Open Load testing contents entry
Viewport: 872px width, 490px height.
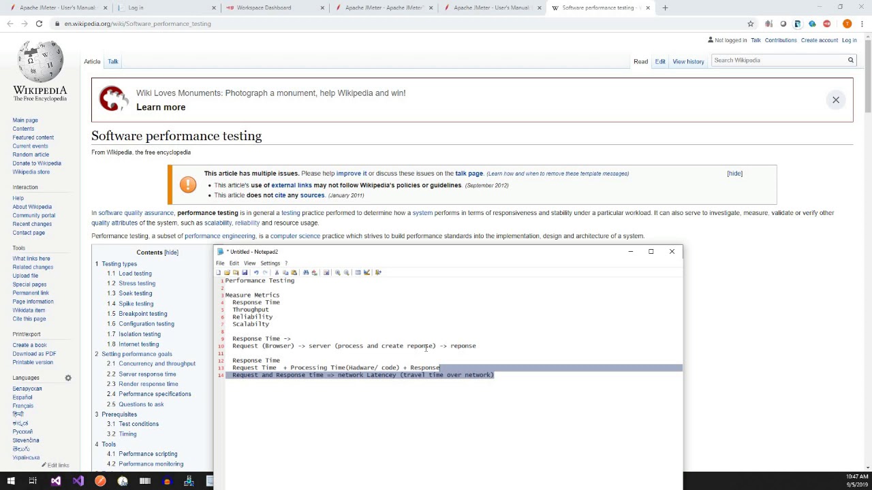pyautogui.click(x=135, y=274)
